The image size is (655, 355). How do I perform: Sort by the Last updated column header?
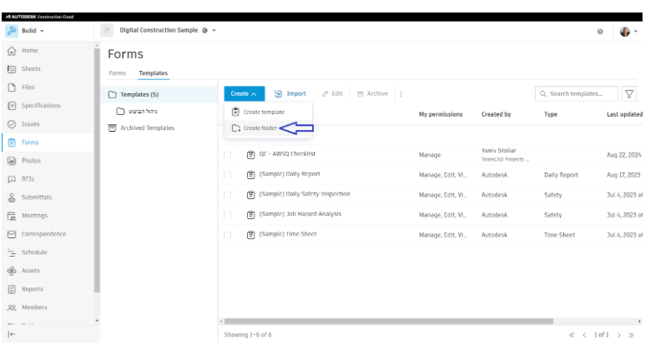click(624, 114)
